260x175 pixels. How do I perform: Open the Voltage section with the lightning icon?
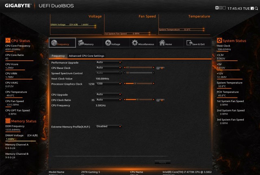tap(116, 43)
